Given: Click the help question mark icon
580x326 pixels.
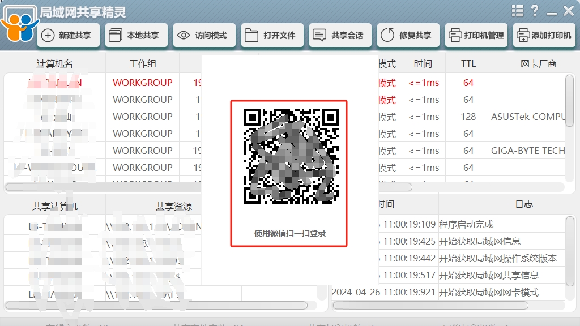Looking at the screenshot, I should (x=535, y=11).
